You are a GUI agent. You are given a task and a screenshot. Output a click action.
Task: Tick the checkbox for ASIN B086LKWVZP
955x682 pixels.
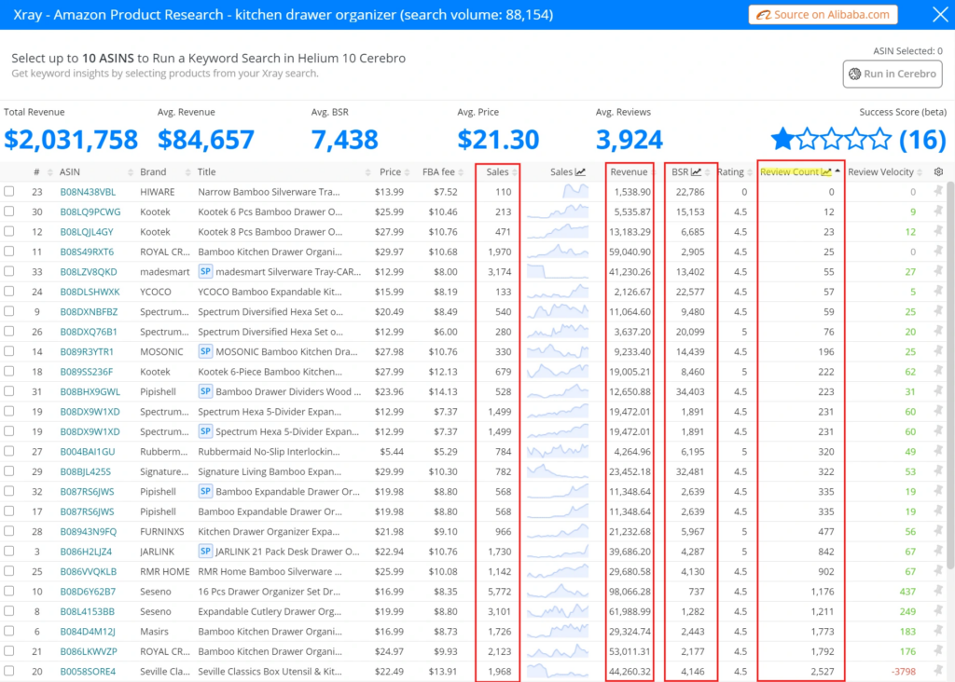coord(9,651)
